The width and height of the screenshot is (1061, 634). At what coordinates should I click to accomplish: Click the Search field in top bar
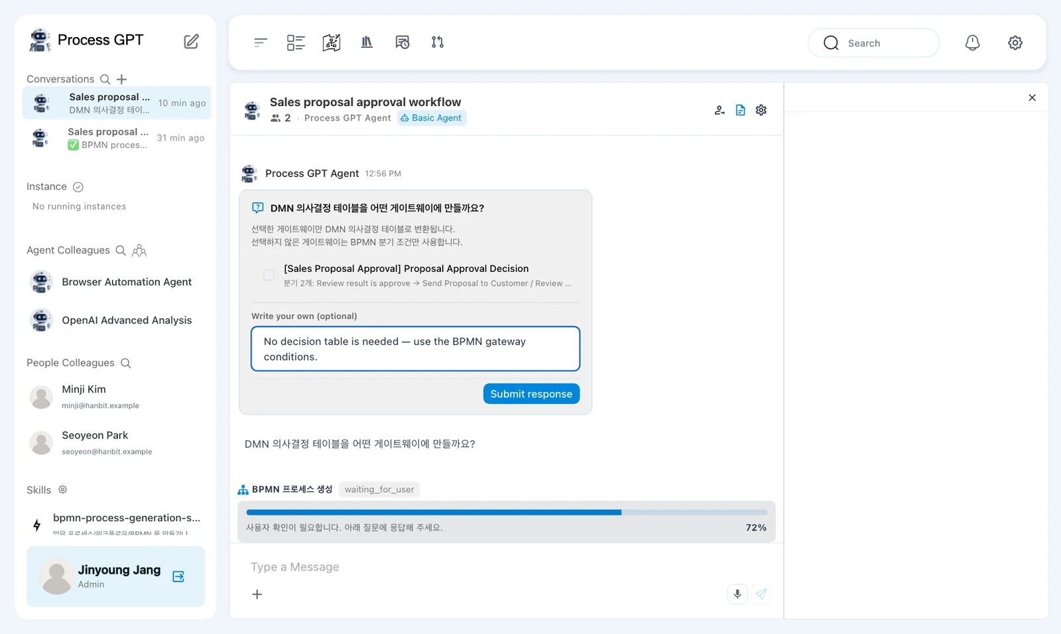[873, 42]
